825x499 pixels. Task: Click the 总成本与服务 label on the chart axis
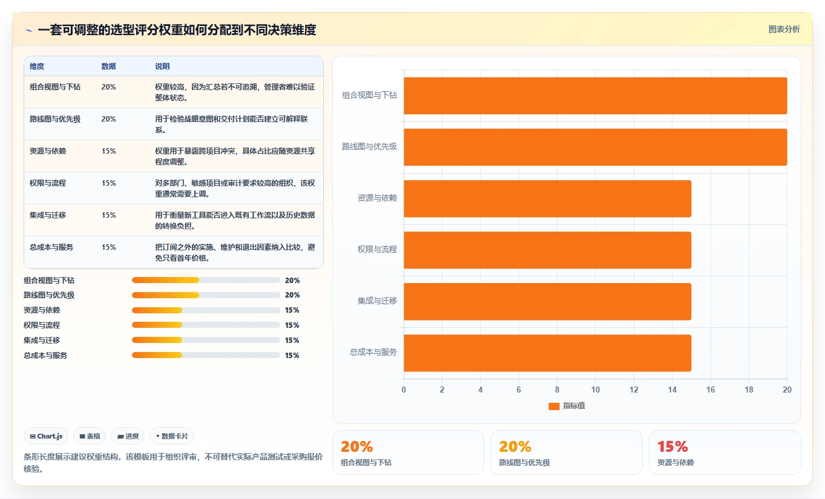373,353
